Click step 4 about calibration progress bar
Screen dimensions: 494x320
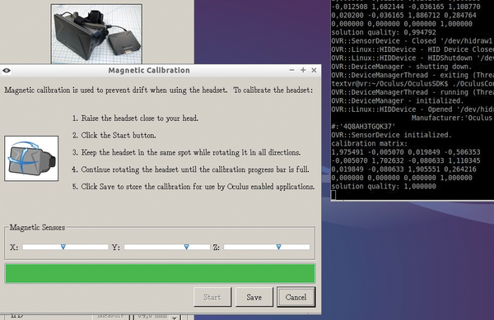[191, 169]
